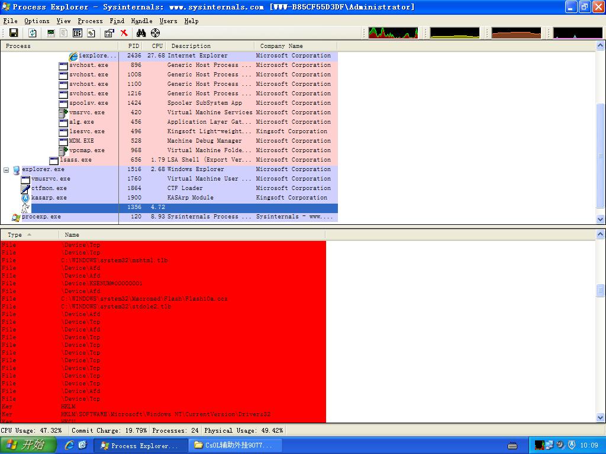
Task: Launch Internet Explorer from quick launch
Action: pos(69,445)
